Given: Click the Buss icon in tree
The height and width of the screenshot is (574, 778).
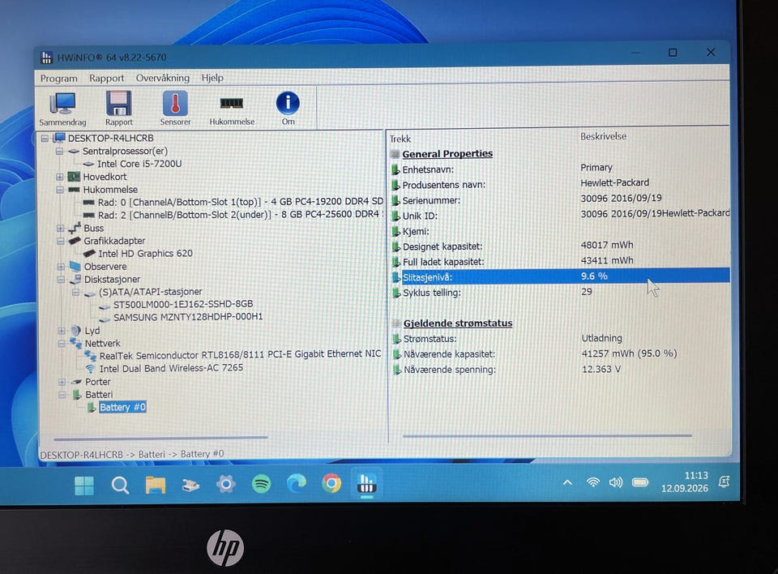Looking at the screenshot, I should point(75,228).
